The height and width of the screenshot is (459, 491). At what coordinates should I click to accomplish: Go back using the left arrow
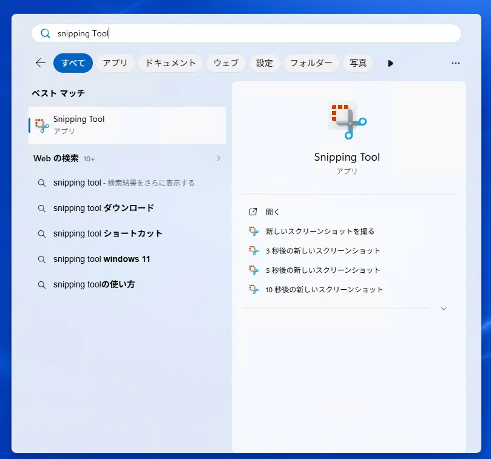(41, 63)
